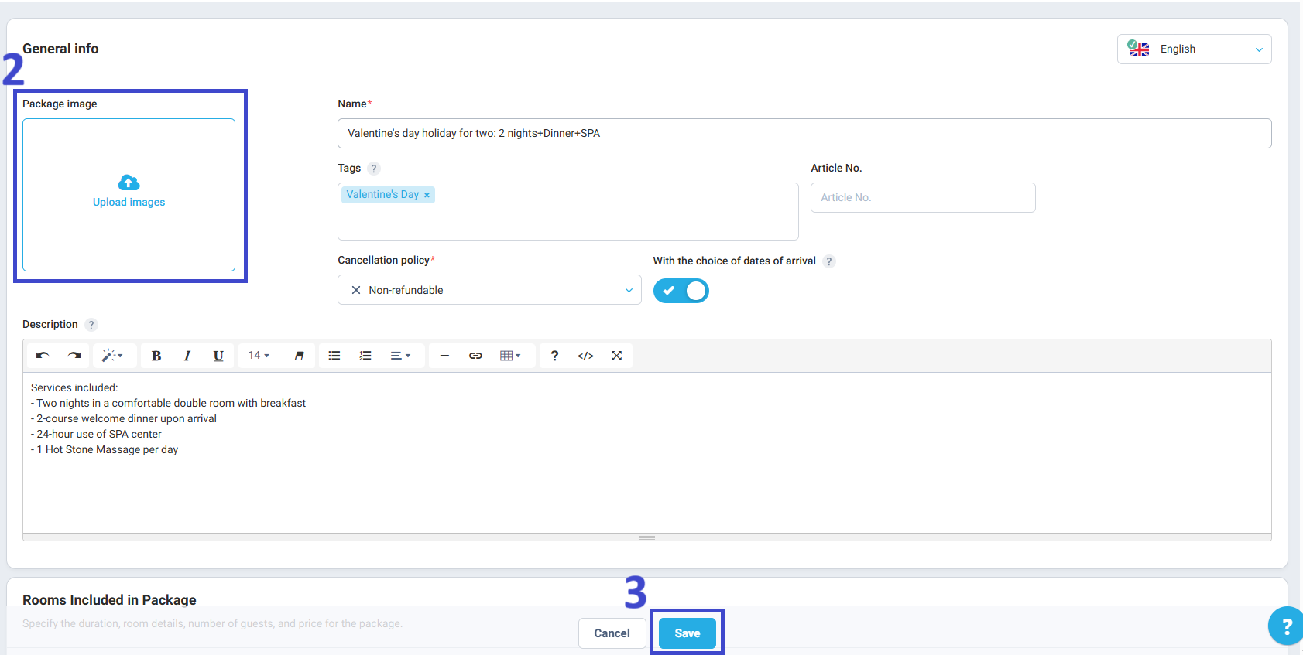
Task: Open the English language dropdown
Action: tap(1195, 49)
